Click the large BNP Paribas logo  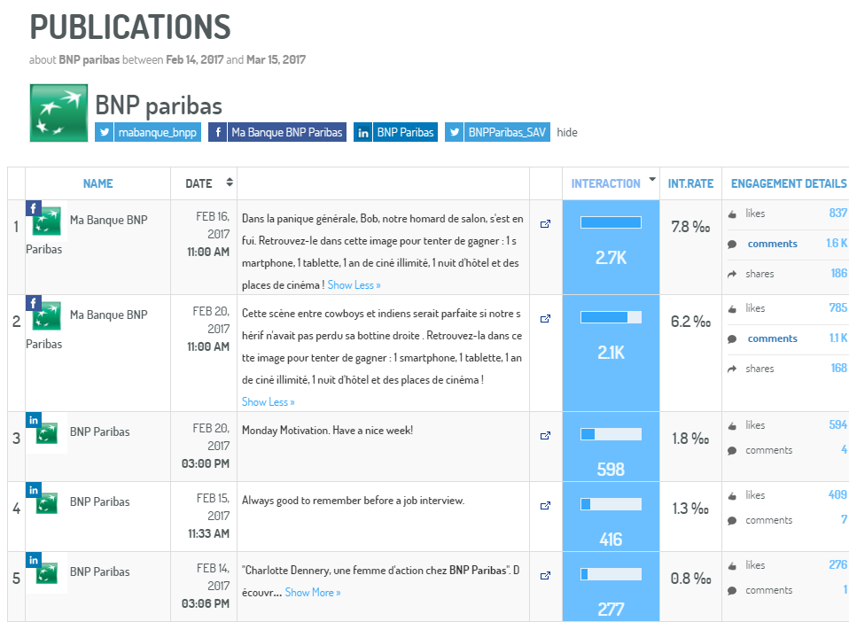point(58,113)
